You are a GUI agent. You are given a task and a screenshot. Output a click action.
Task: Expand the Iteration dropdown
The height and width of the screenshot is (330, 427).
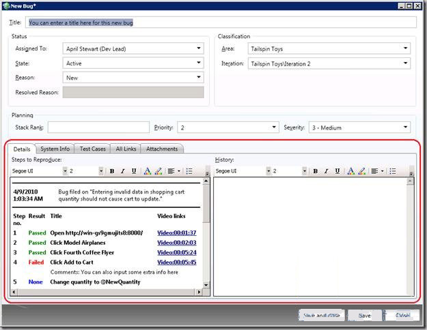pyautogui.click(x=406, y=63)
